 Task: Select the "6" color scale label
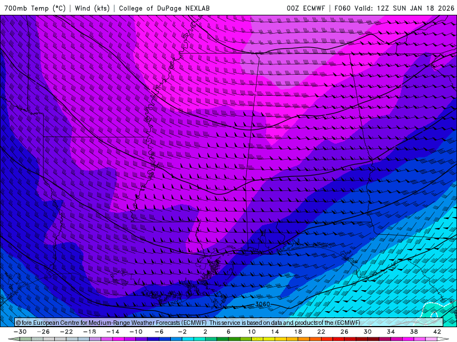(228, 332)
